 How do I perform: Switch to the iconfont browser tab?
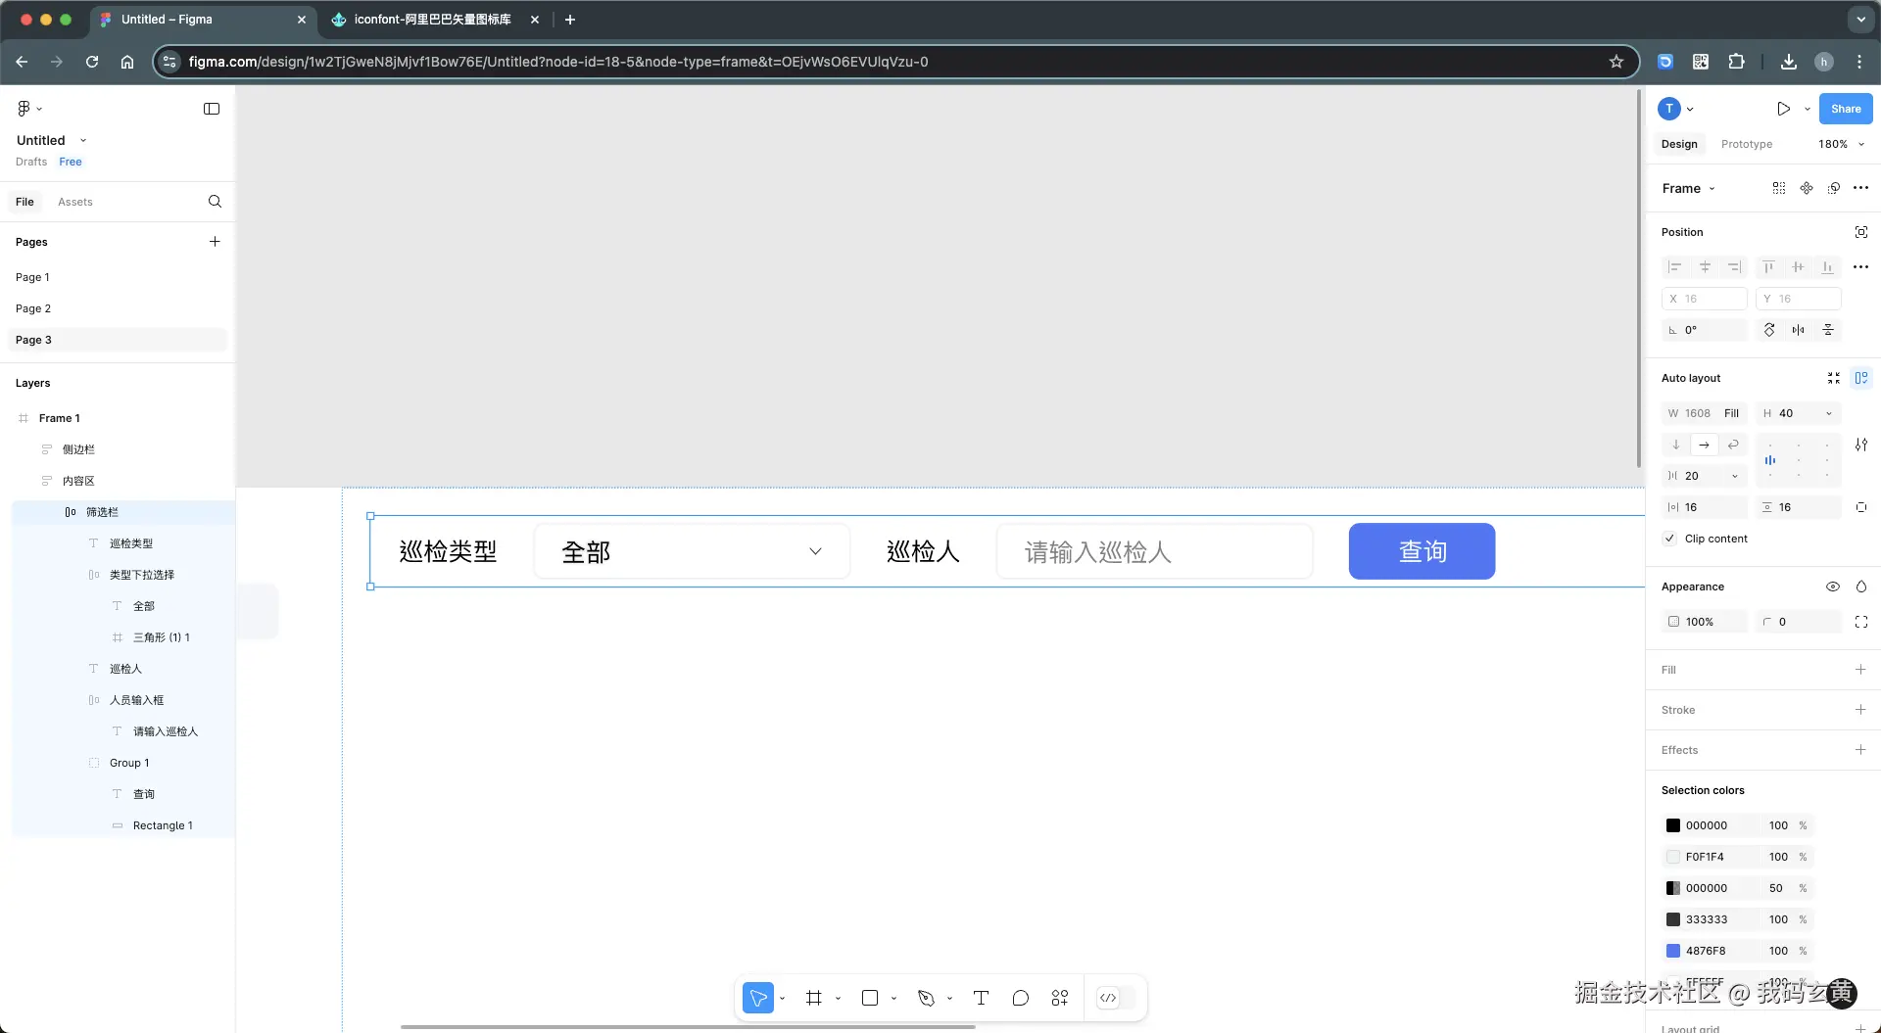(433, 20)
